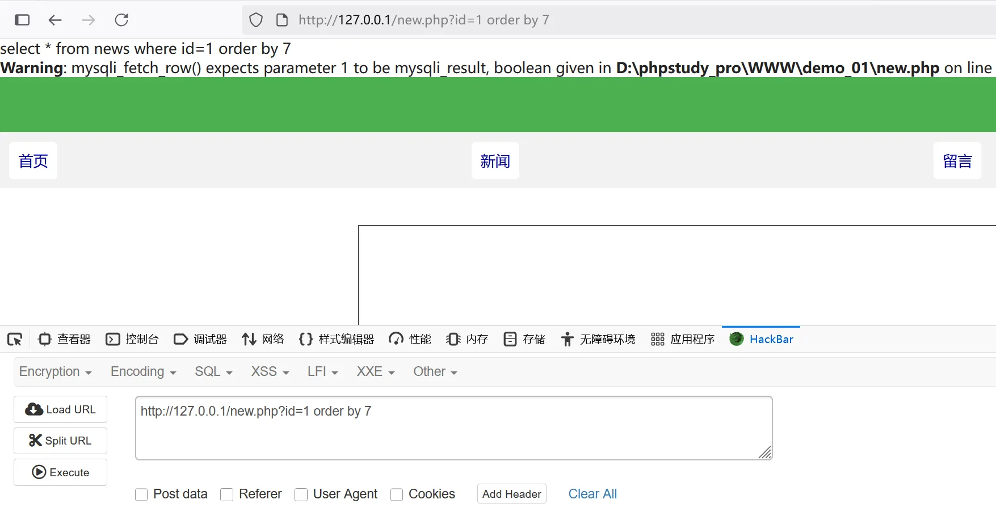Expand the Encryption dropdown menu

pos(55,371)
